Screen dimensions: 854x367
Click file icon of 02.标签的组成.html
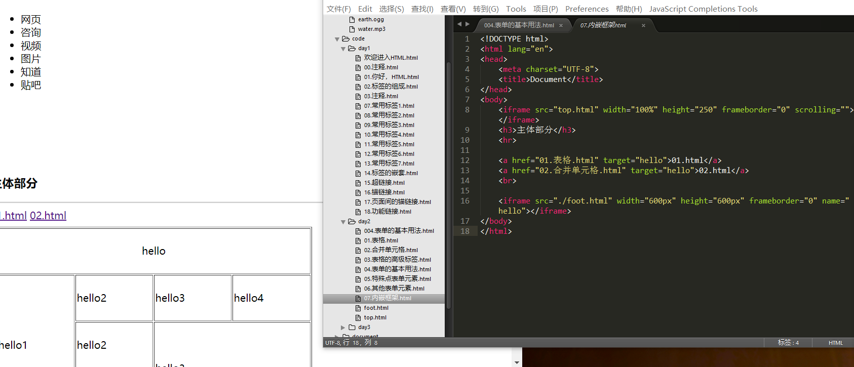358,87
